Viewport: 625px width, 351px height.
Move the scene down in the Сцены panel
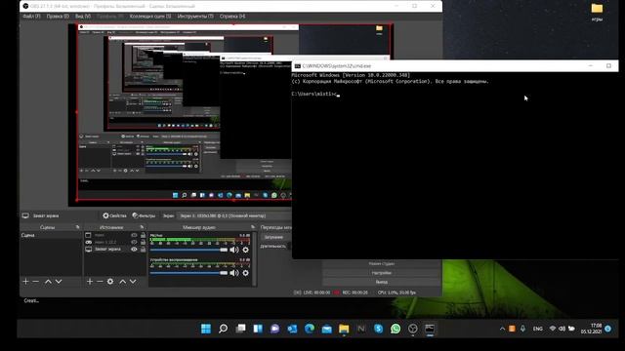click(59, 282)
